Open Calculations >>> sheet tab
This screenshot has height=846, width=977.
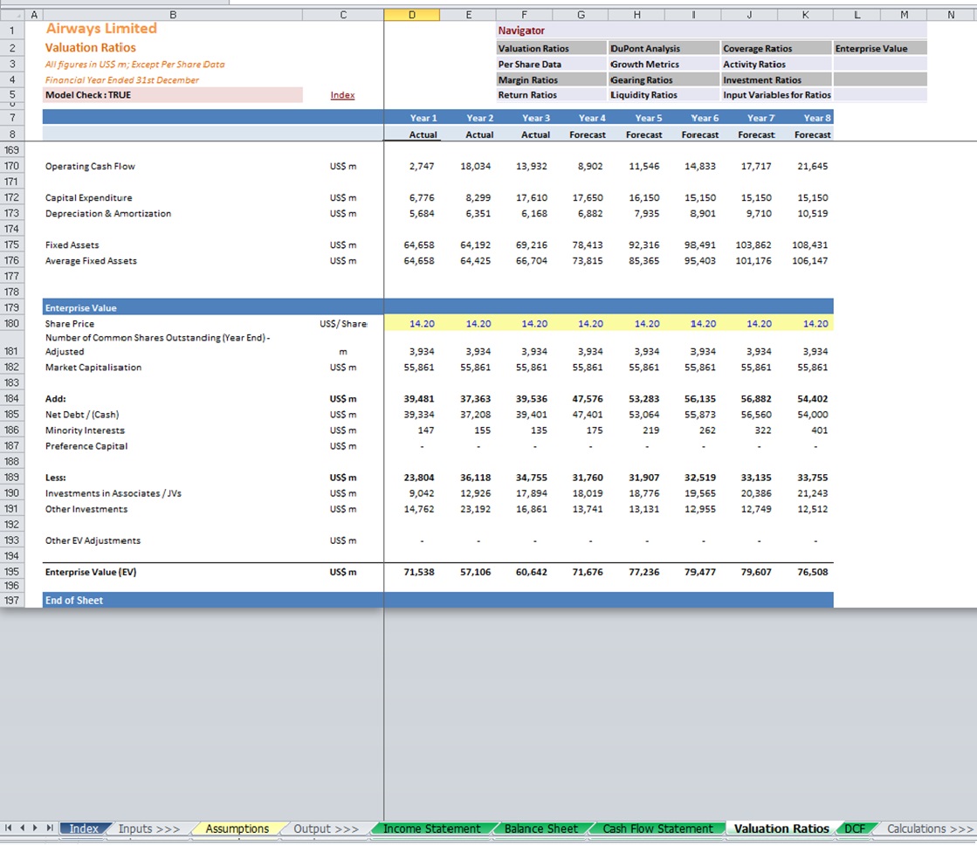point(930,829)
